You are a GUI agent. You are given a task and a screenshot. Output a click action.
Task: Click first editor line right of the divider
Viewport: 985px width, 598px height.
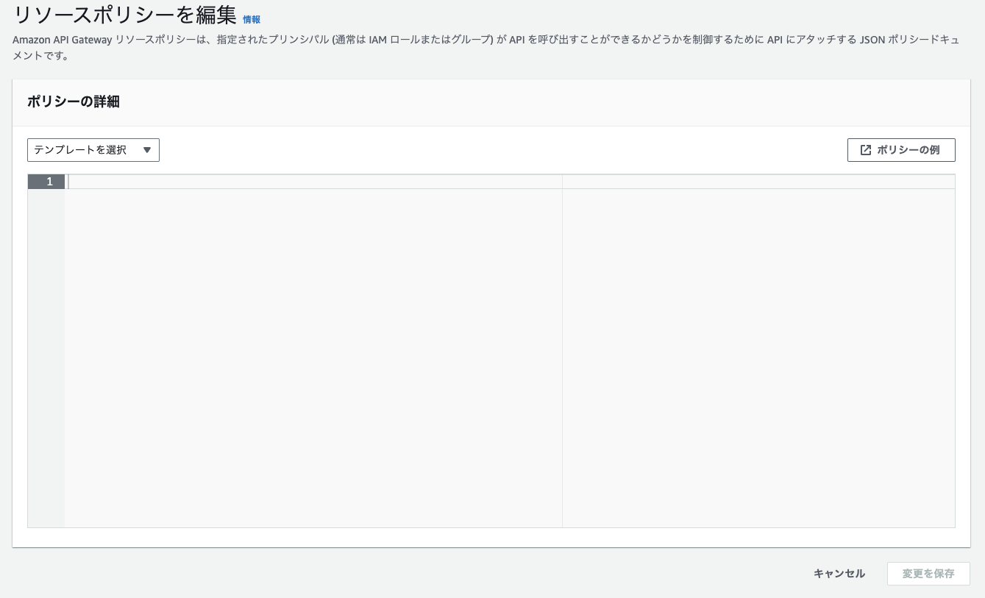point(758,182)
